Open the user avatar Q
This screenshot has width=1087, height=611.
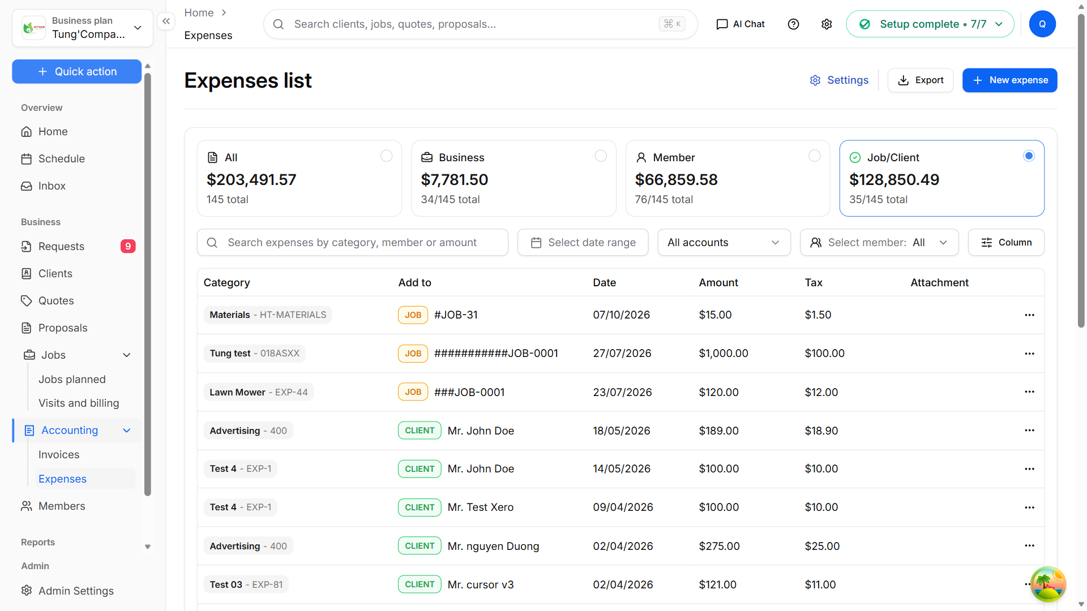pyautogui.click(x=1042, y=24)
